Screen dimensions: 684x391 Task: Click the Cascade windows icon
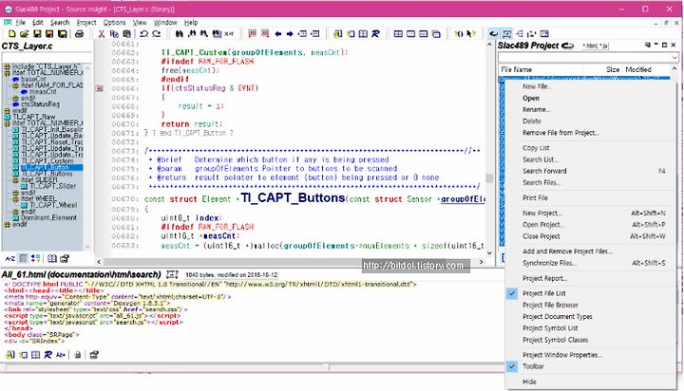436,33
